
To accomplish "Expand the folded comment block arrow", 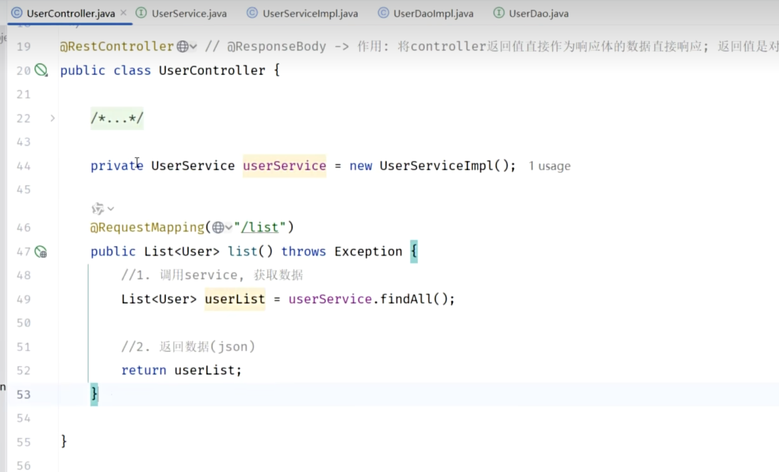I will click(52, 118).
